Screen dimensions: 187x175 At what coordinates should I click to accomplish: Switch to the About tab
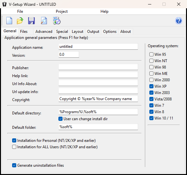(125, 32)
